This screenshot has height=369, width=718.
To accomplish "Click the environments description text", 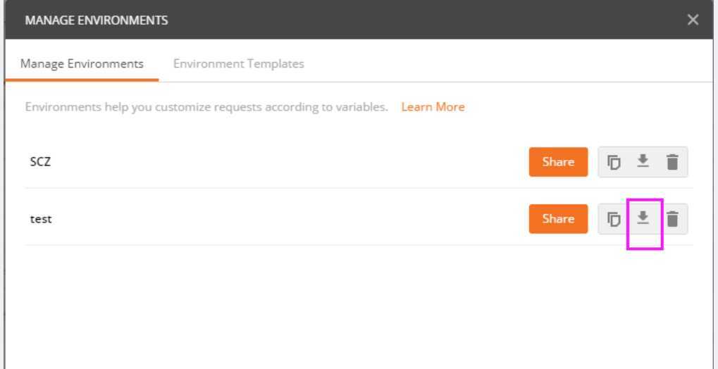I will [206, 107].
